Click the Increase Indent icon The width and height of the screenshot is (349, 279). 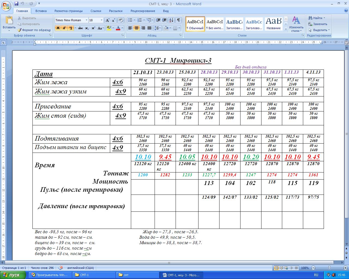click(164, 20)
